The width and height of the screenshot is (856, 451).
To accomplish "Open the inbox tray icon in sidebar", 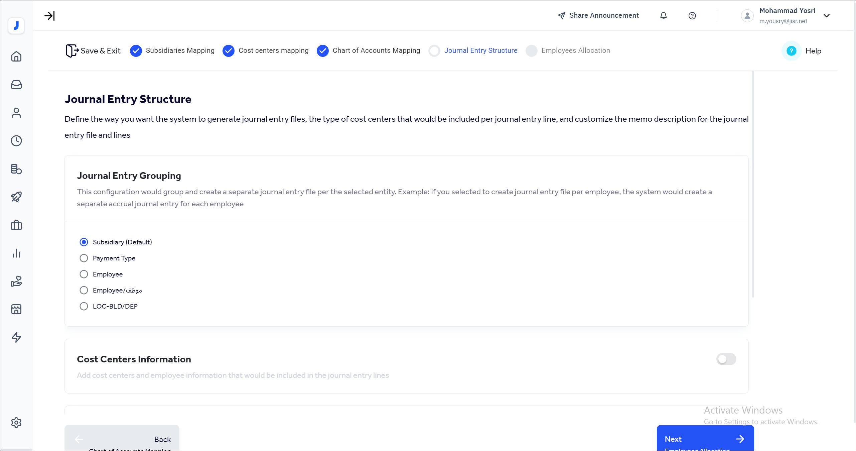I will pos(16,85).
